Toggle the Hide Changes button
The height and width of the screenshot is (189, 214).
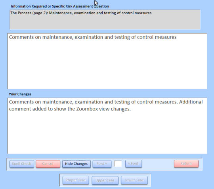click(76, 164)
